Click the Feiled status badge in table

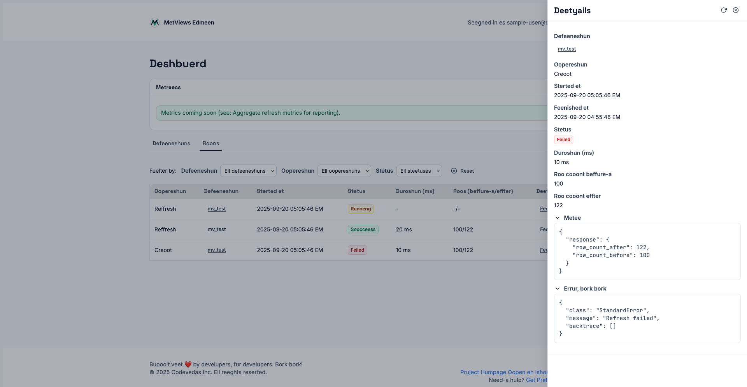coord(357,250)
